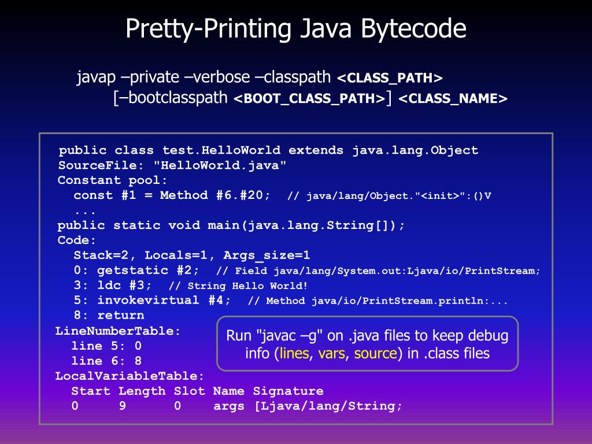Click the '<BOOT_CLASS_PATH>' placeholder text

click(309, 98)
